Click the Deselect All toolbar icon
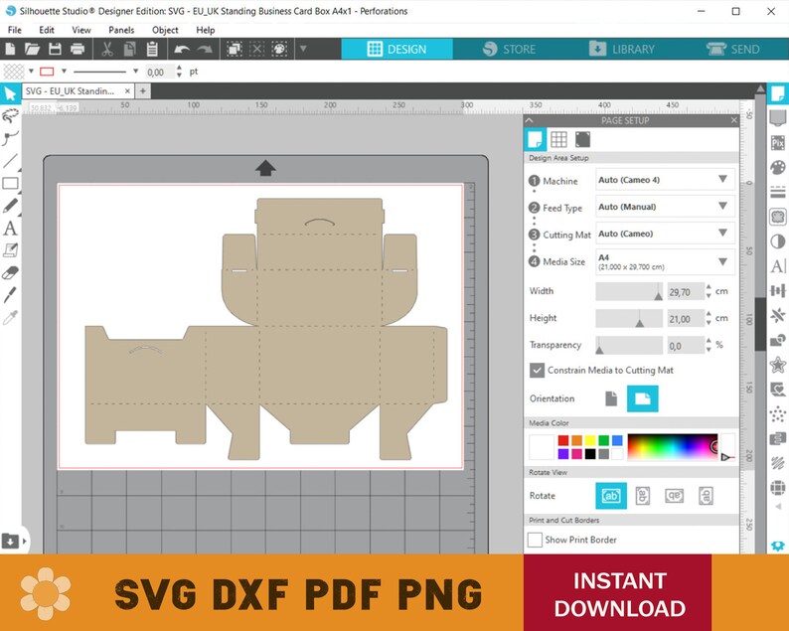789x631 pixels. pyautogui.click(x=256, y=49)
